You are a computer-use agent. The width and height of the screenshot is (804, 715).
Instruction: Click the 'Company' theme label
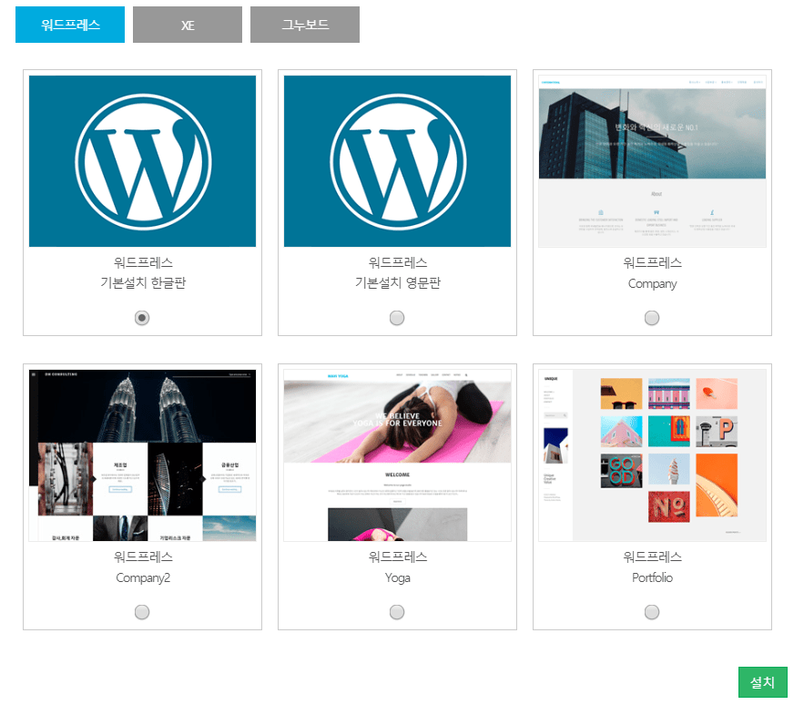tap(652, 283)
